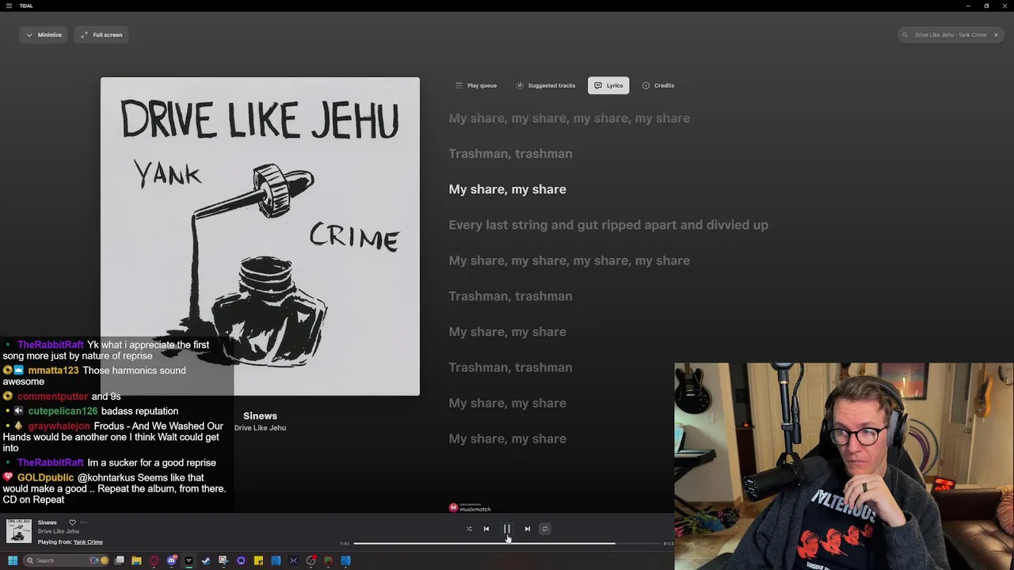Click the Drive Like Jehu artist name in the player bar
This screenshot has width=1014, height=570.
(59, 531)
